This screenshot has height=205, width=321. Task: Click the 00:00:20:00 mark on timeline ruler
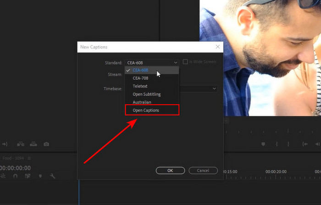(275, 172)
